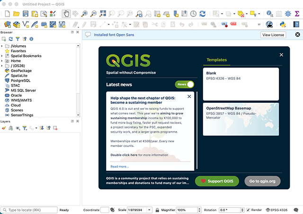Enable properties widget info icon in Browser
The height and width of the screenshot is (214, 303).
pos(31,39)
